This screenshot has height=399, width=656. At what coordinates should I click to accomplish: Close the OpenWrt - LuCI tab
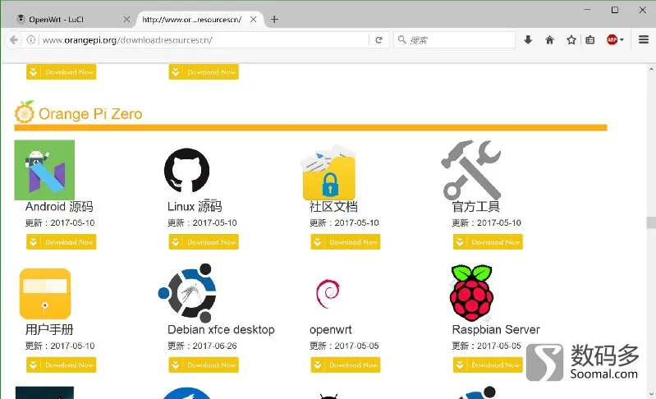tap(126, 19)
